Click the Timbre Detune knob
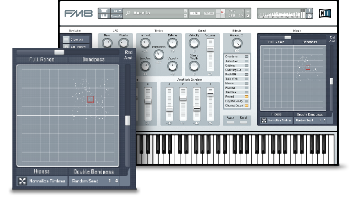 click(x=172, y=43)
